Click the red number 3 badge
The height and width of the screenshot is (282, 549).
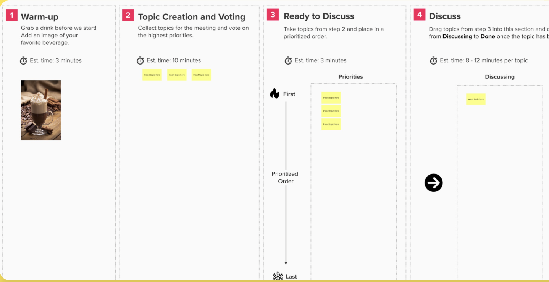pyautogui.click(x=273, y=15)
